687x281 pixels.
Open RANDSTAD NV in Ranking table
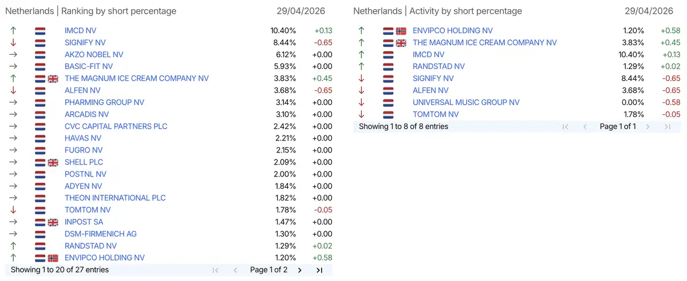(90, 246)
